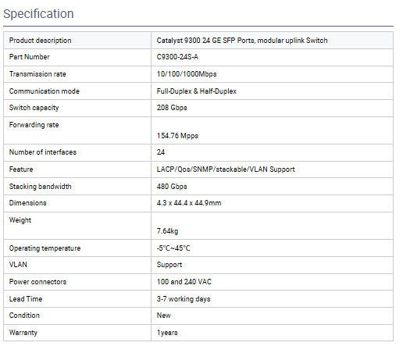
Task: Click the 154.76 Mpps value
Action: click(177, 136)
